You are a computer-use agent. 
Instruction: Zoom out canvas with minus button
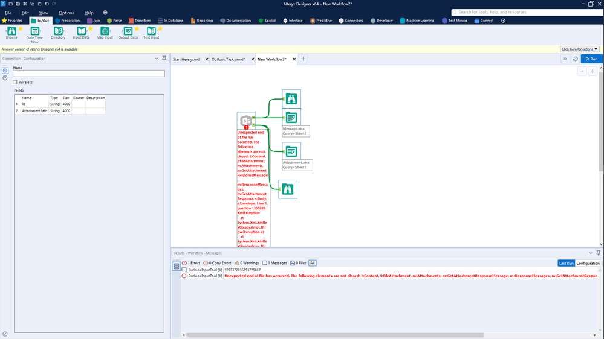(x=582, y=71)
